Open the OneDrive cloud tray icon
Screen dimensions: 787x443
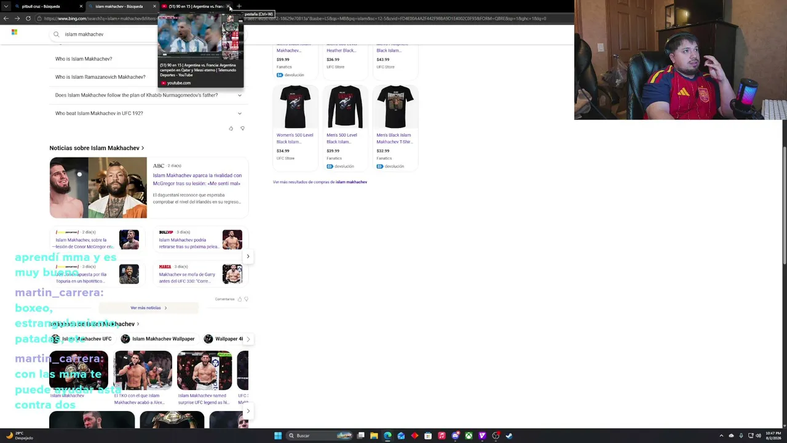pos(731,436)
